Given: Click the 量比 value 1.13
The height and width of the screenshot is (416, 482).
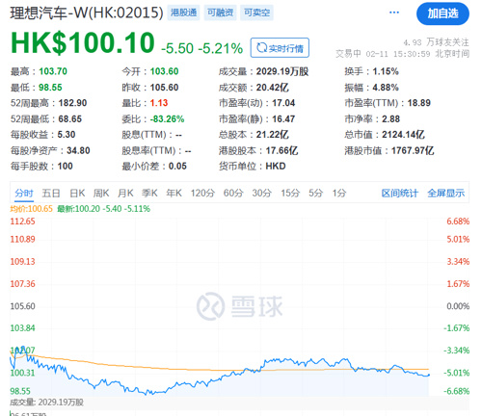Looking at the screenshot, I should point(159,103).
